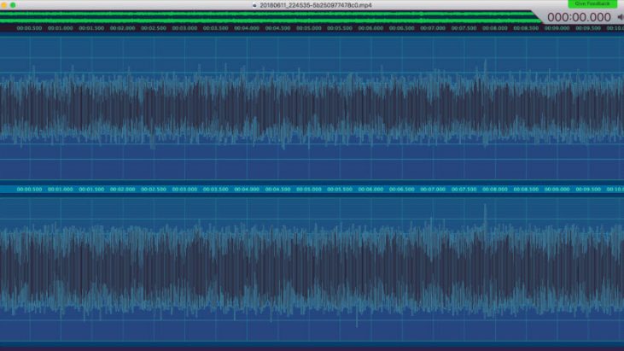Click 00:08.000 on the upper channel ruler
624x351 pixels.
495,28
